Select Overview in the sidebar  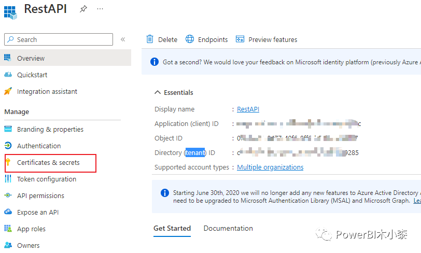point(65,58)
